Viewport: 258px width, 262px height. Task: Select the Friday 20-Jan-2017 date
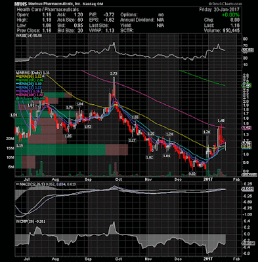coord(219,10)
